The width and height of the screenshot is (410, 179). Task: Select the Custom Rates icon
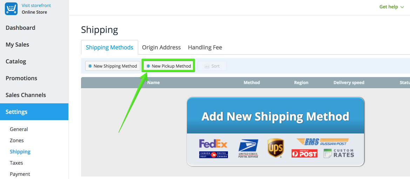pyautogui.click(x=338, y=153)
